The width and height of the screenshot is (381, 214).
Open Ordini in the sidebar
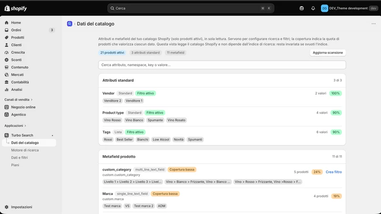point(16,30)
